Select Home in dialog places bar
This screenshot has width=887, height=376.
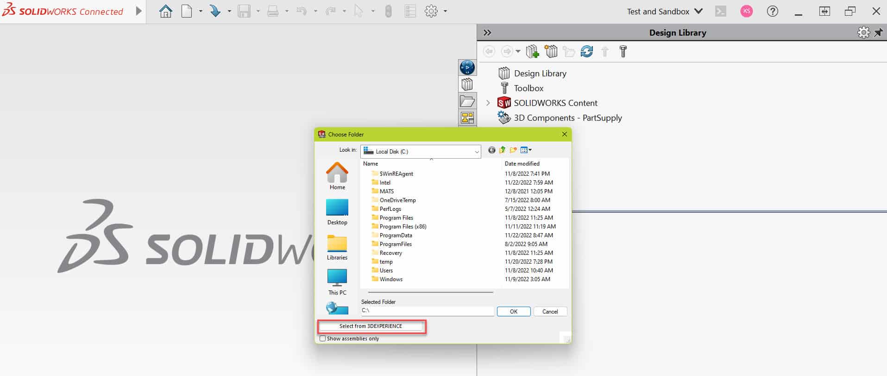pos(337,176)
